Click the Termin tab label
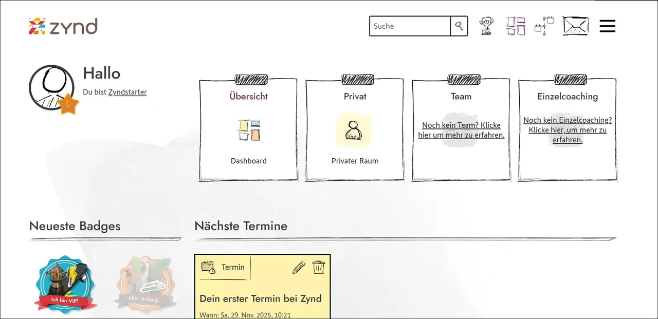This screenshot has width=658, height=319. tap(233, 267)
